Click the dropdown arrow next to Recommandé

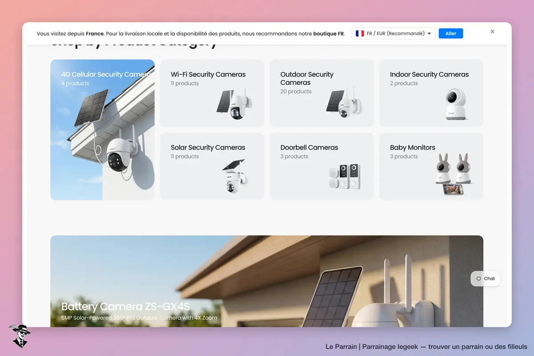tap(429, 33)
